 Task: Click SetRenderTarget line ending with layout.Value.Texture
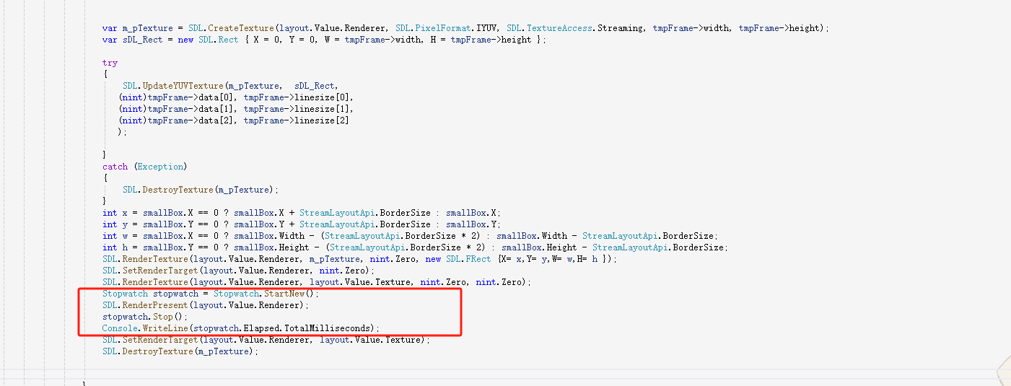tap(266, 340)
